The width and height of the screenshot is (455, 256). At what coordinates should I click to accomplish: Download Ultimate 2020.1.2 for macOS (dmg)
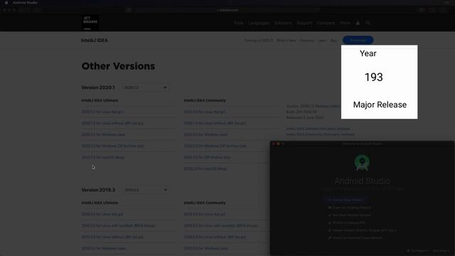[102, 157]
